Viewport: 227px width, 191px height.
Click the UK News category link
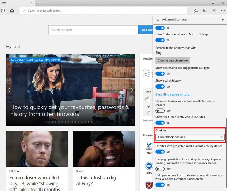tap(15, 171)
